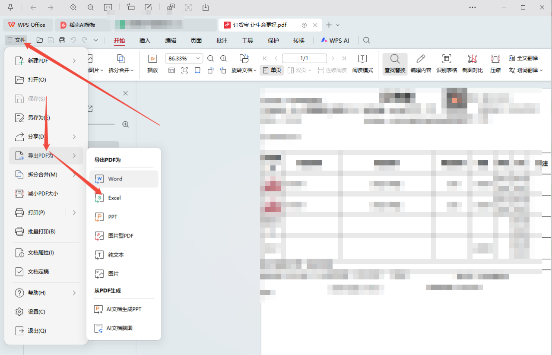Toggle 连续阅读 continuous reading
The width and height of the screenshot is (552, 355).
pos(332,70)
